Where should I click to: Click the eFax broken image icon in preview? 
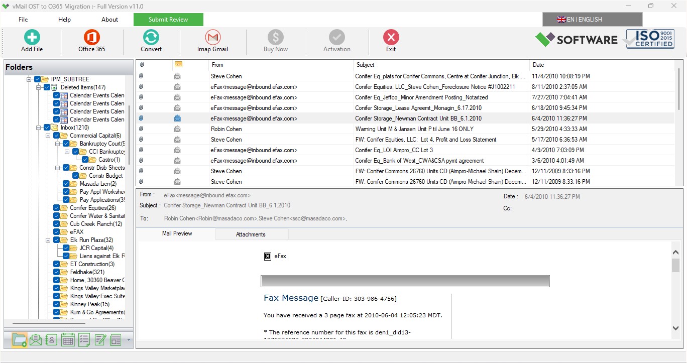(268, 256)
